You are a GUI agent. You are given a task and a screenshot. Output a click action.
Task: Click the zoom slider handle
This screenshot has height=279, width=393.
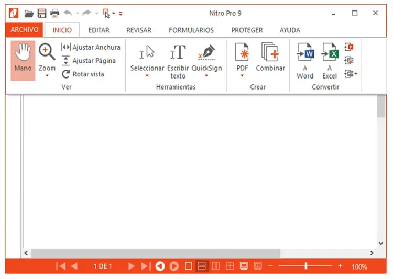click(306, 266)
